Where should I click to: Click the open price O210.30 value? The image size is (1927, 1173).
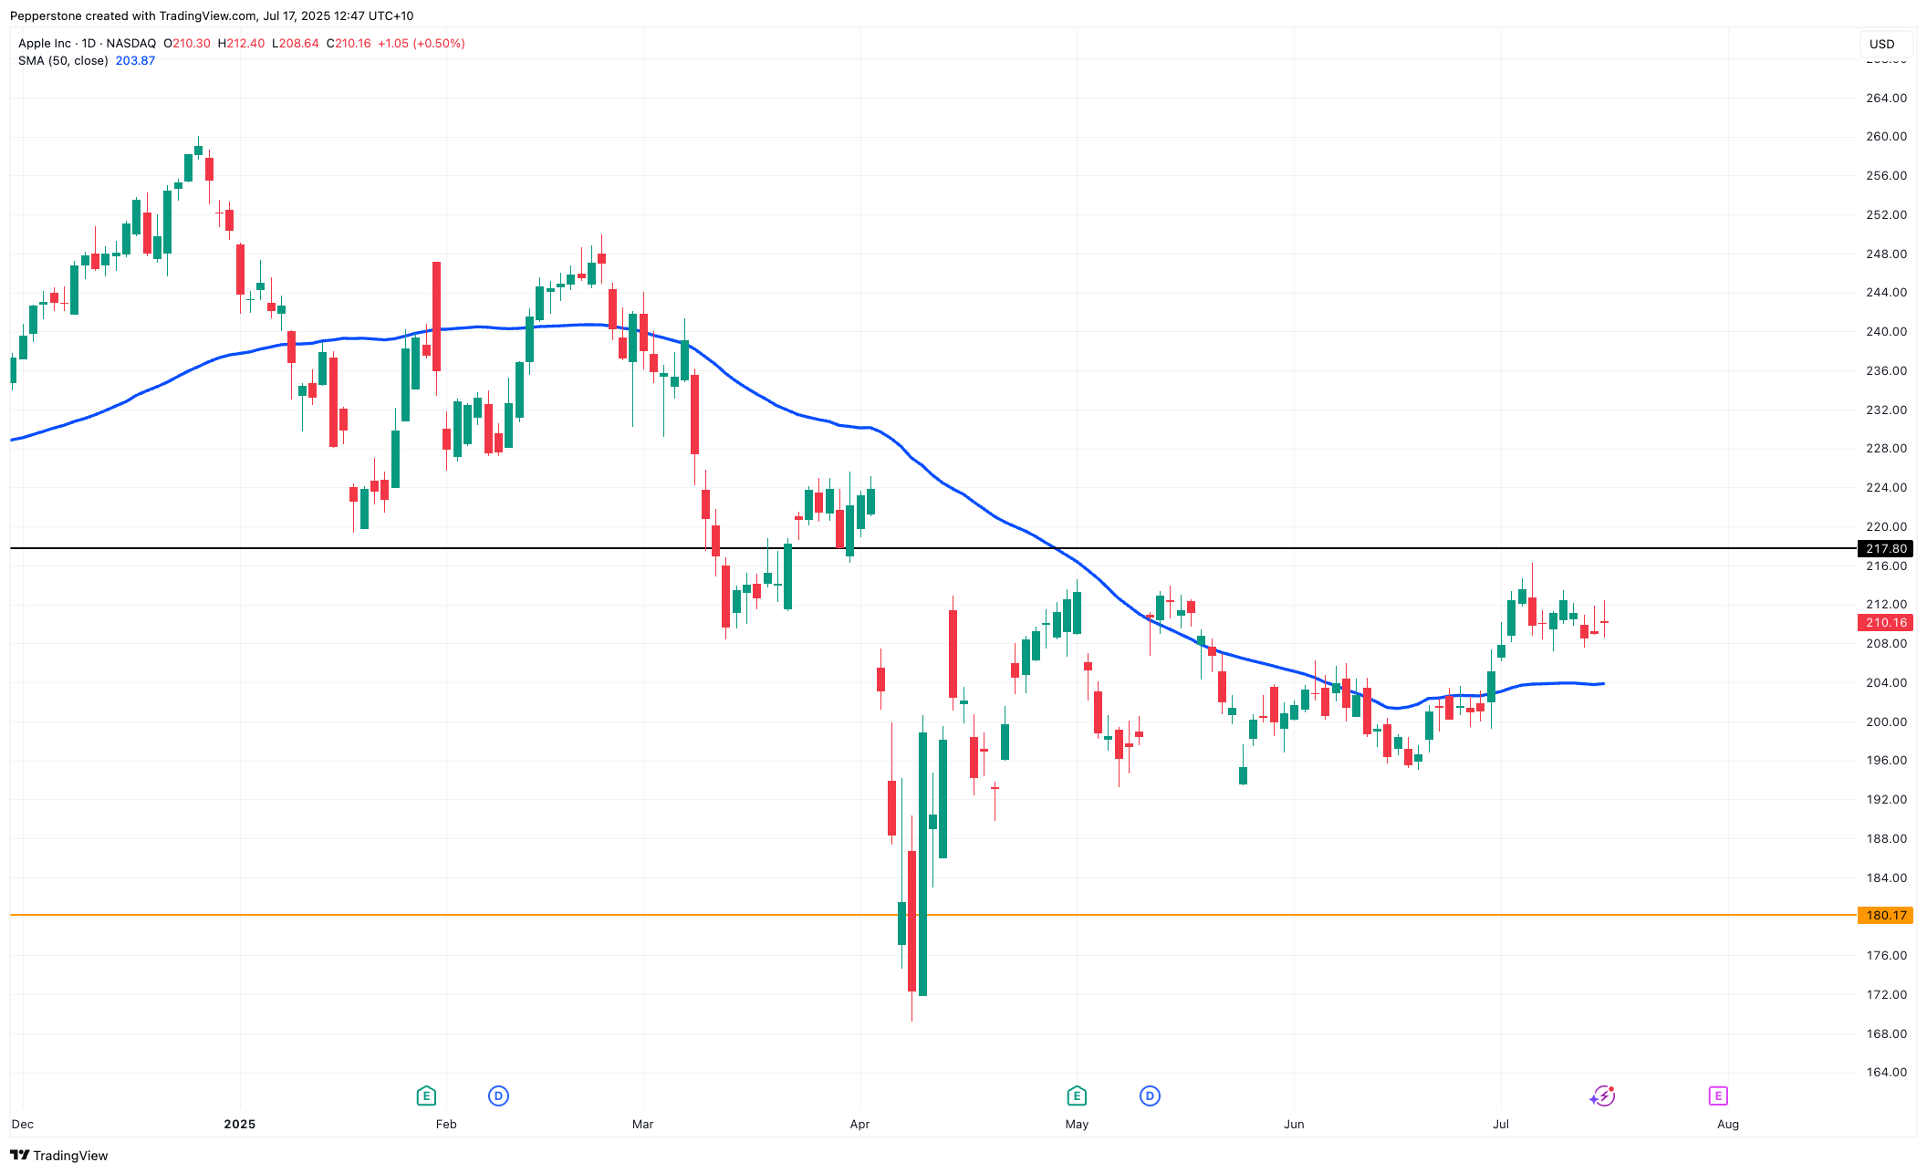click(187, 43)
